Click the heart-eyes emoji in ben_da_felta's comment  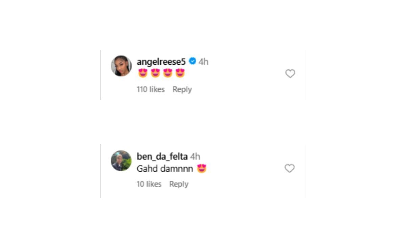202,168
